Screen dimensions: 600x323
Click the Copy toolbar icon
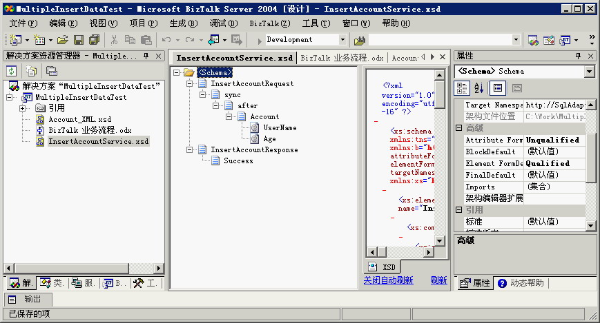pyautogui.click(x=130, y=40)
